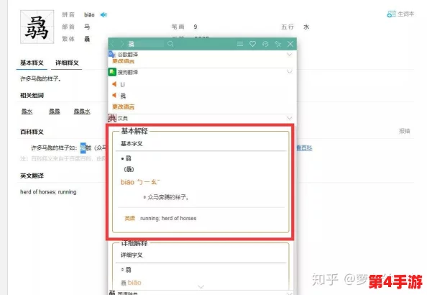Image resolution: width=427 pixels, height=295 pixels.
Task: Click the magnifier search icon in popup
Action: pos(170,44)
